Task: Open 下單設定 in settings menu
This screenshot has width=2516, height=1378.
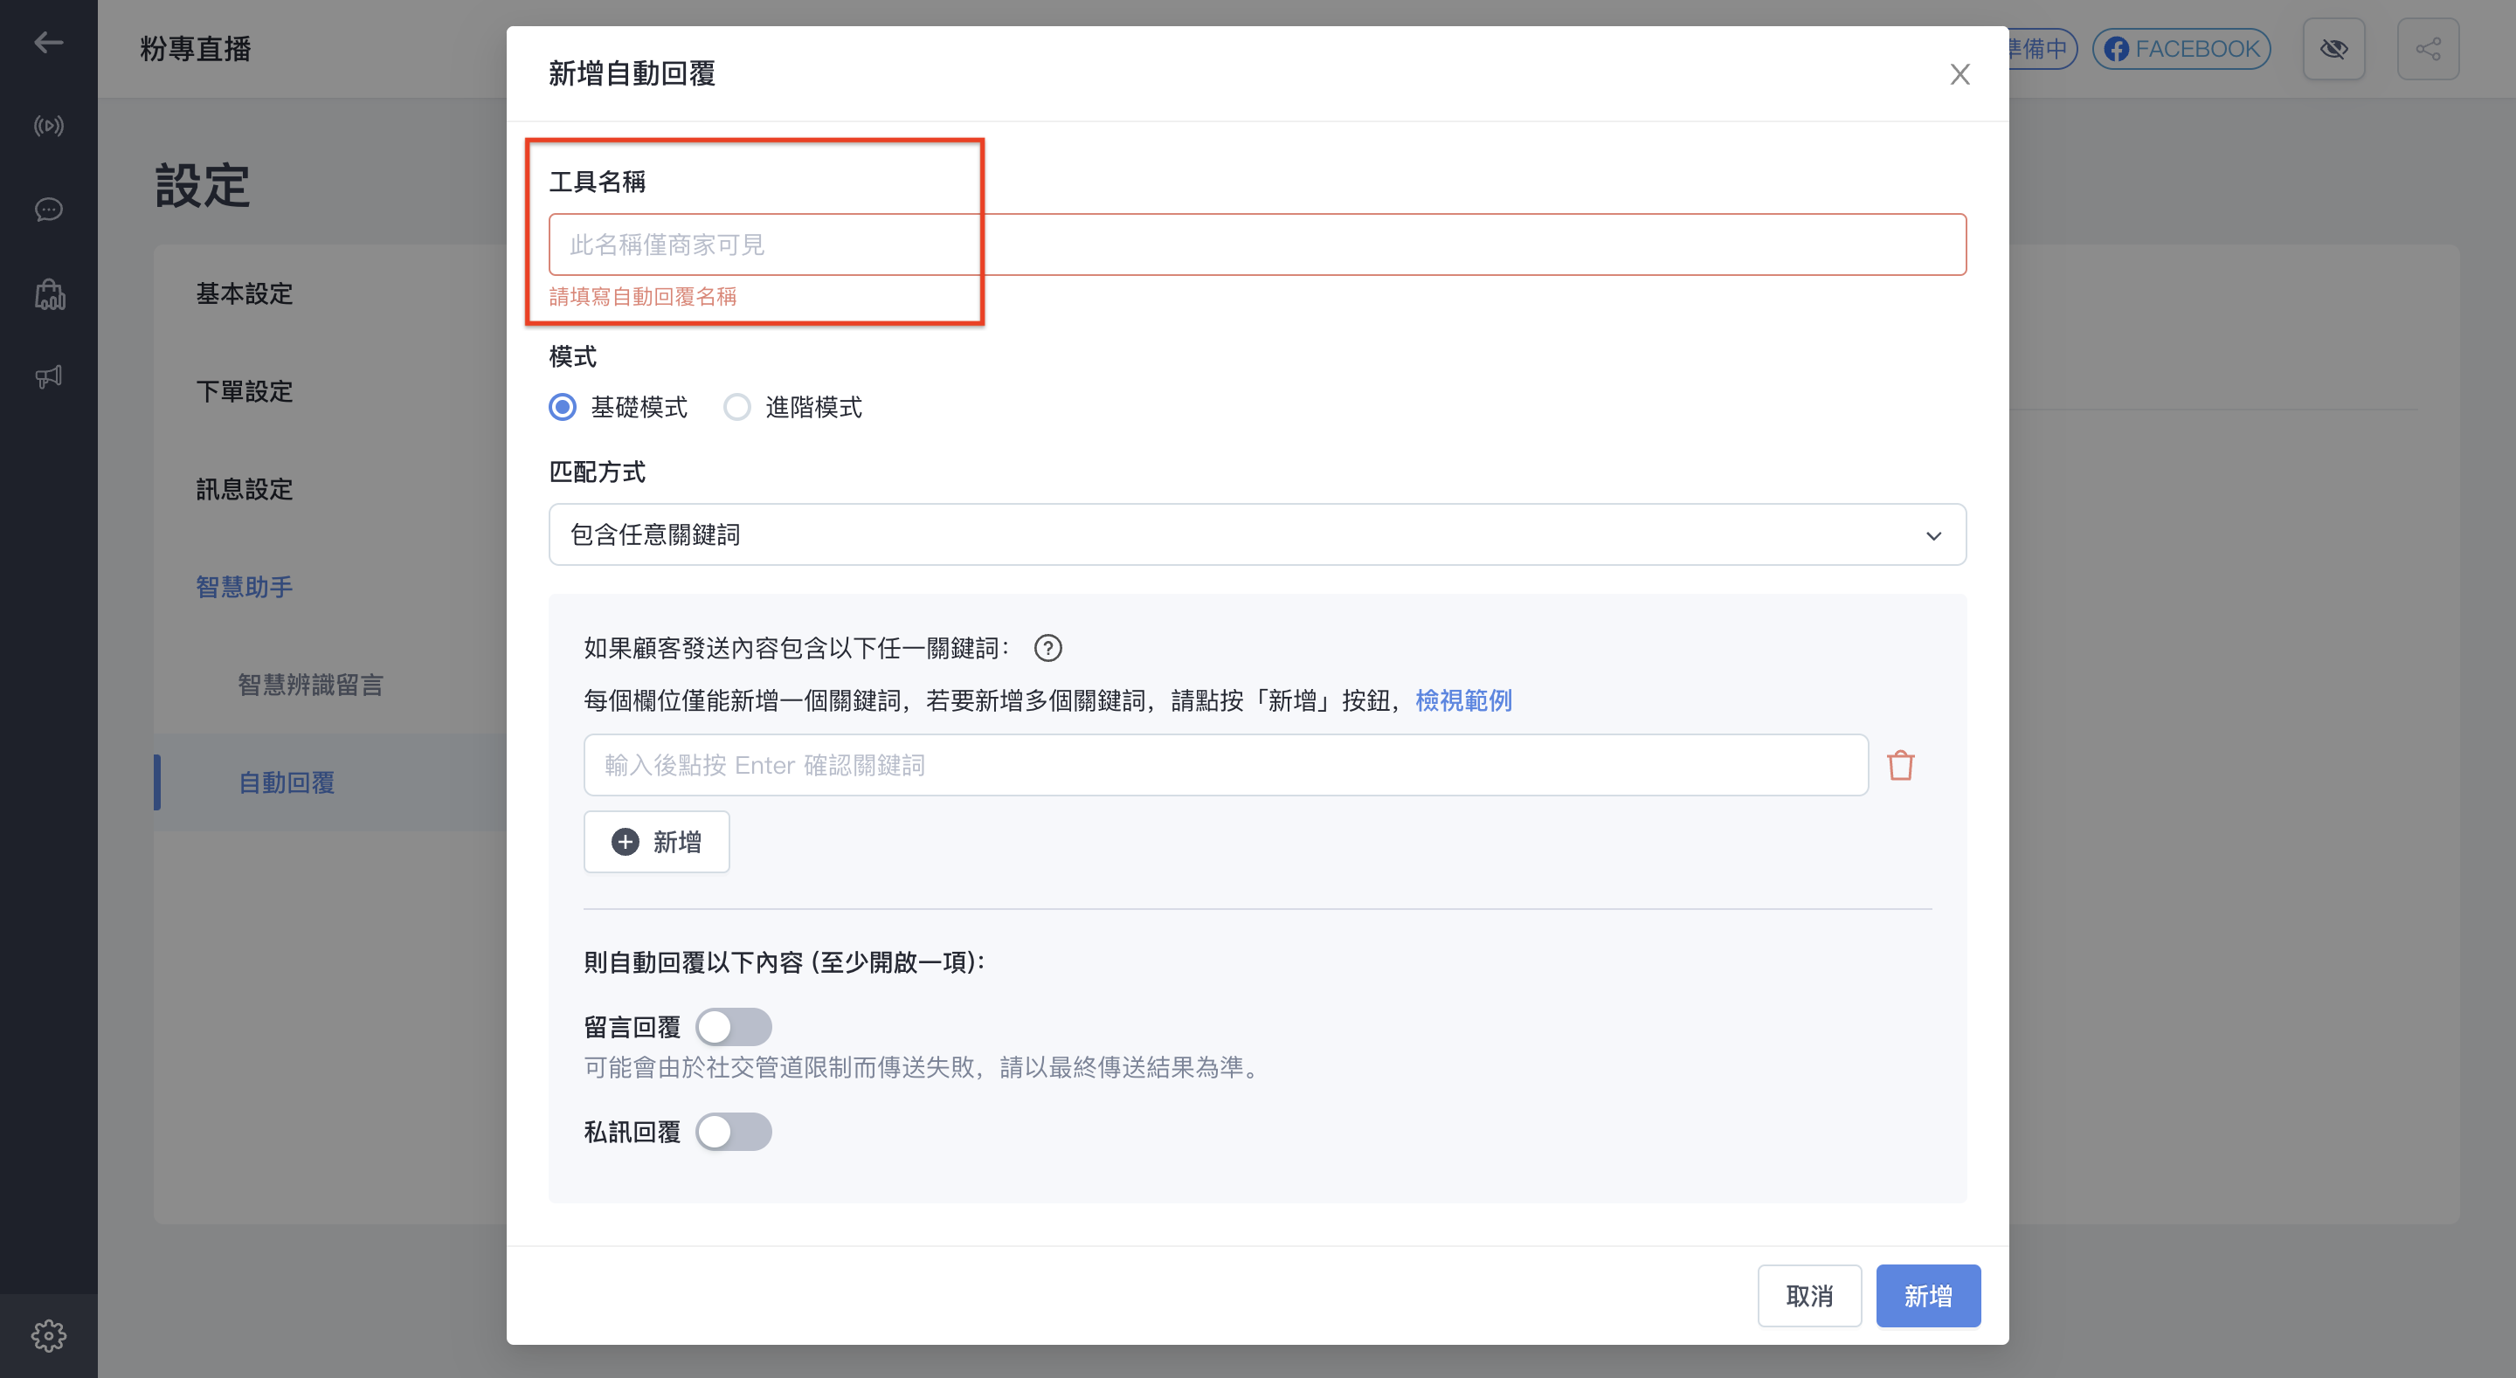Action: click(245, 391)
